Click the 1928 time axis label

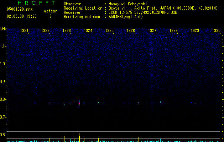pos(173,30)
